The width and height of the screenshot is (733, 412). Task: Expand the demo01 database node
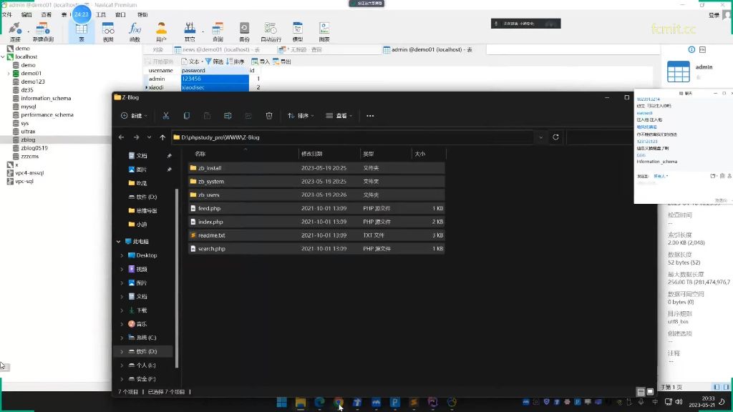tap(9, 74)
